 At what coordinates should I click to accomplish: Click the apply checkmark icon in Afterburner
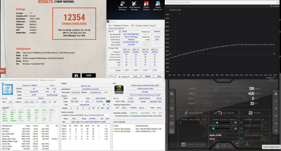(x=230, y=146)
